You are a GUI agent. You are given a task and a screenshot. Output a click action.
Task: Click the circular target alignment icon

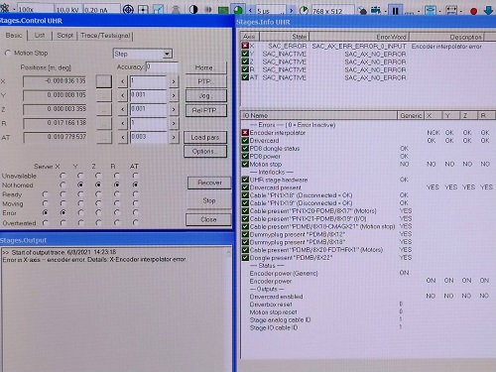pos(128,10)
